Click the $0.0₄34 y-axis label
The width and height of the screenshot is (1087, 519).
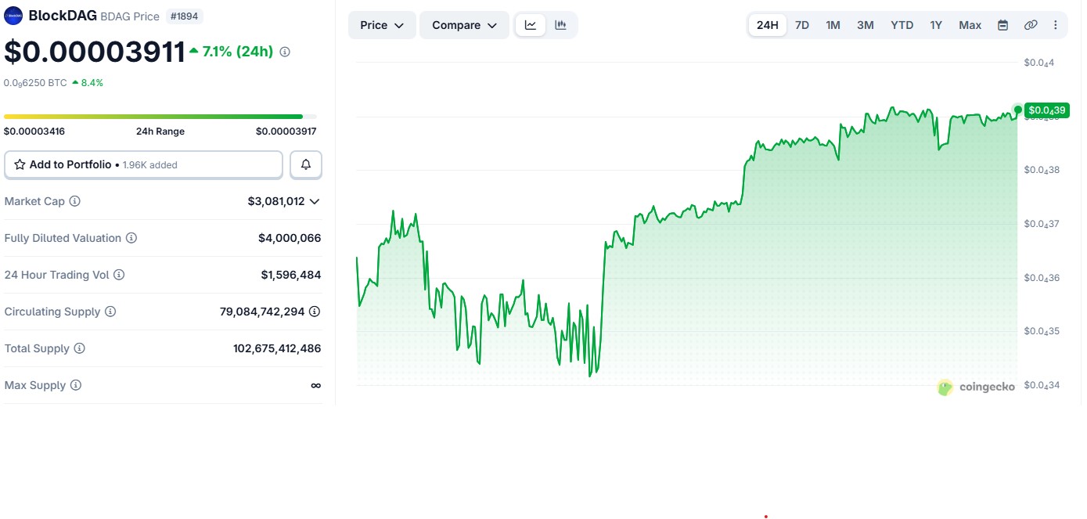1042,384
